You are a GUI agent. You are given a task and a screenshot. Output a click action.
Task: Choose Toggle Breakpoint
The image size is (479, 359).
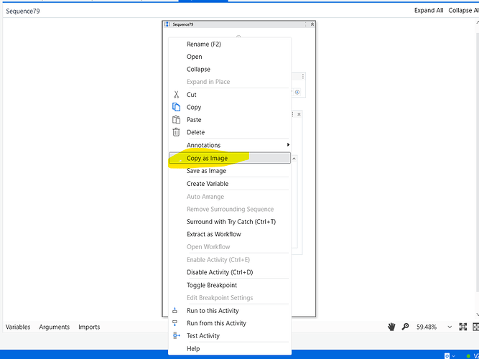click(x=212, y=285)
